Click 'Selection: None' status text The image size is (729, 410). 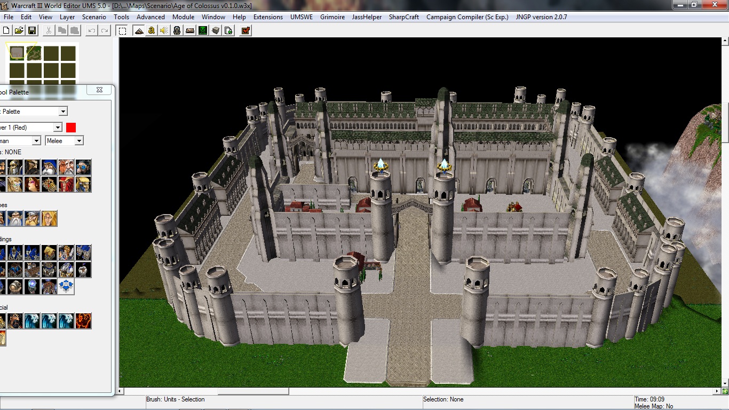(443, 399)
